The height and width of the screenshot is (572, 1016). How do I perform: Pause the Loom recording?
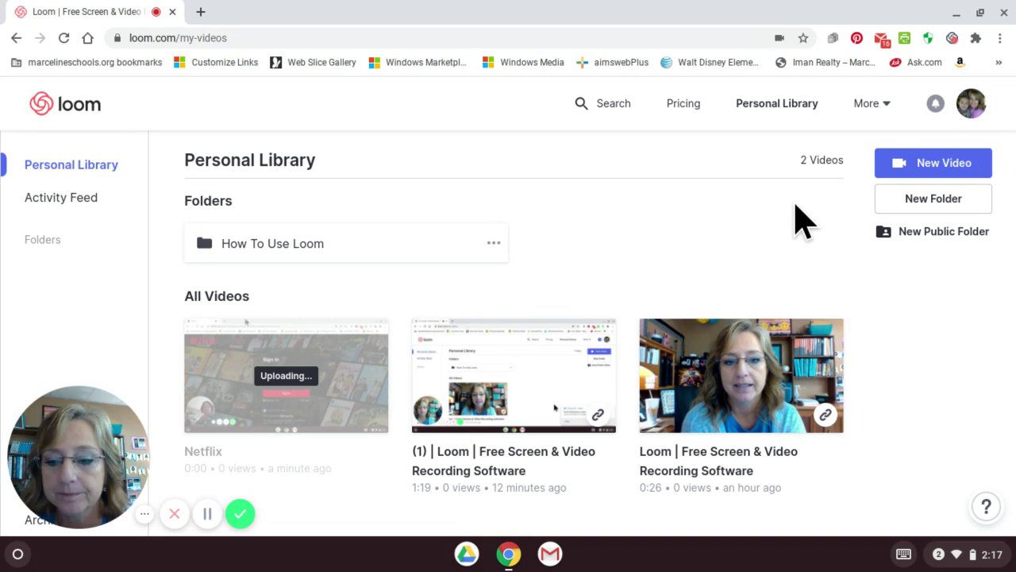[x=207, y=514]
